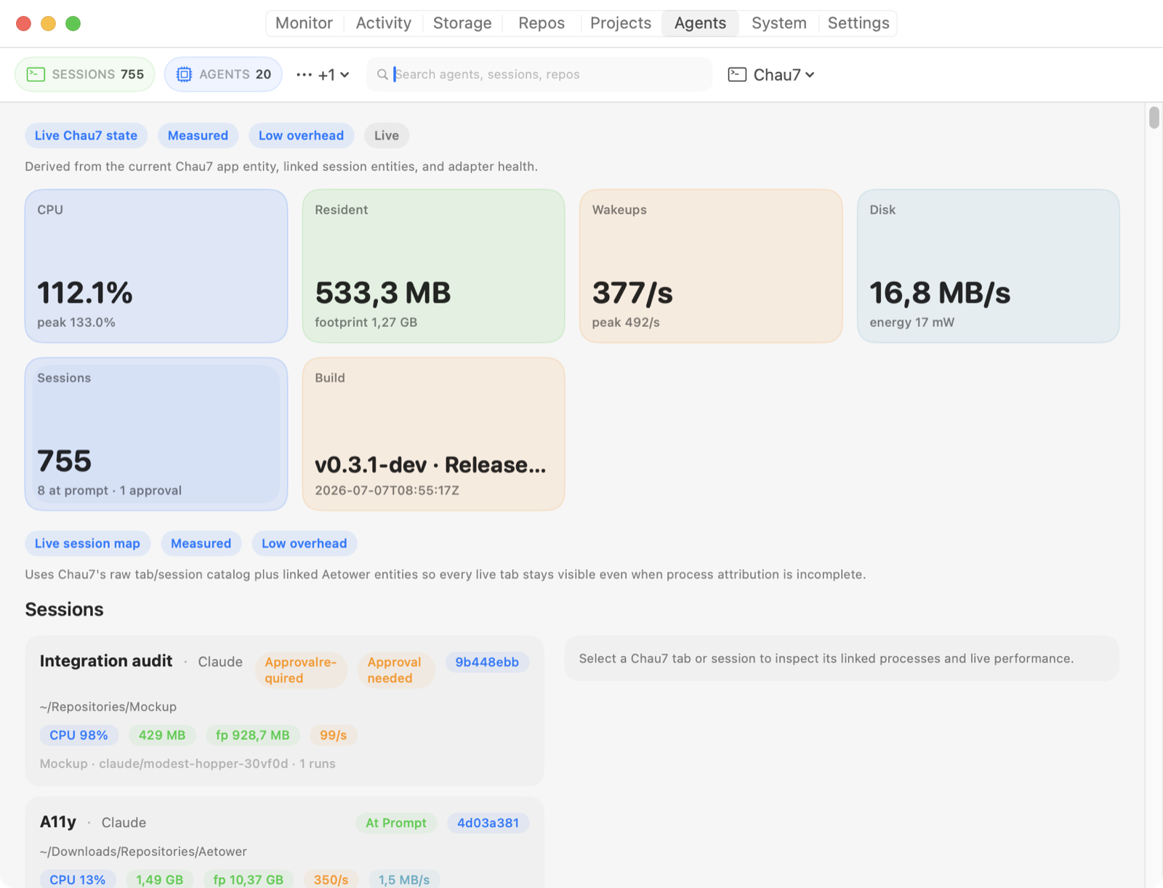
Task: Click the peak 133.0% text
Action: coord(76,322)
